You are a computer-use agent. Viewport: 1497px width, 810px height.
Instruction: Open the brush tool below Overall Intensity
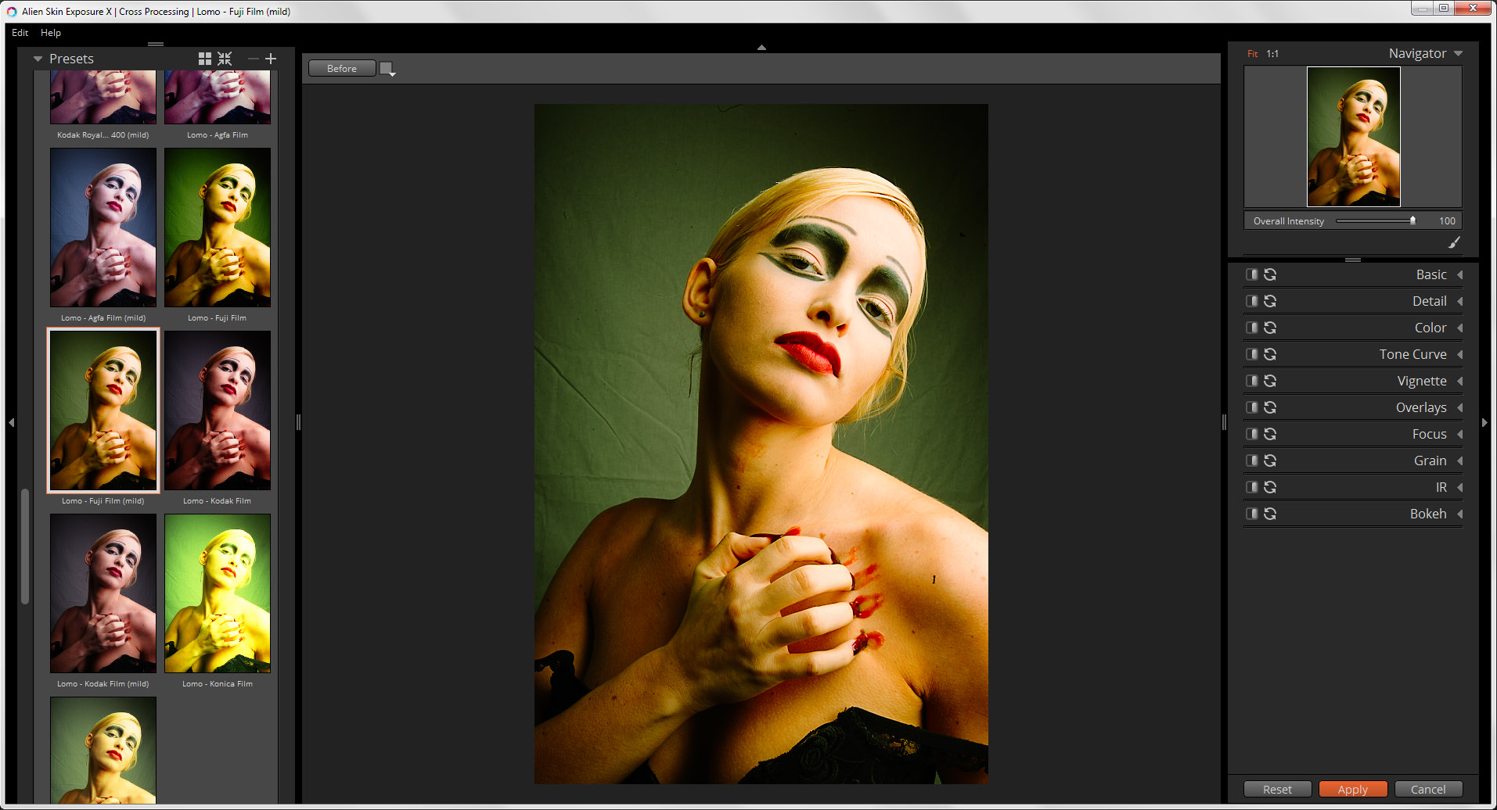click(1454, 242)
